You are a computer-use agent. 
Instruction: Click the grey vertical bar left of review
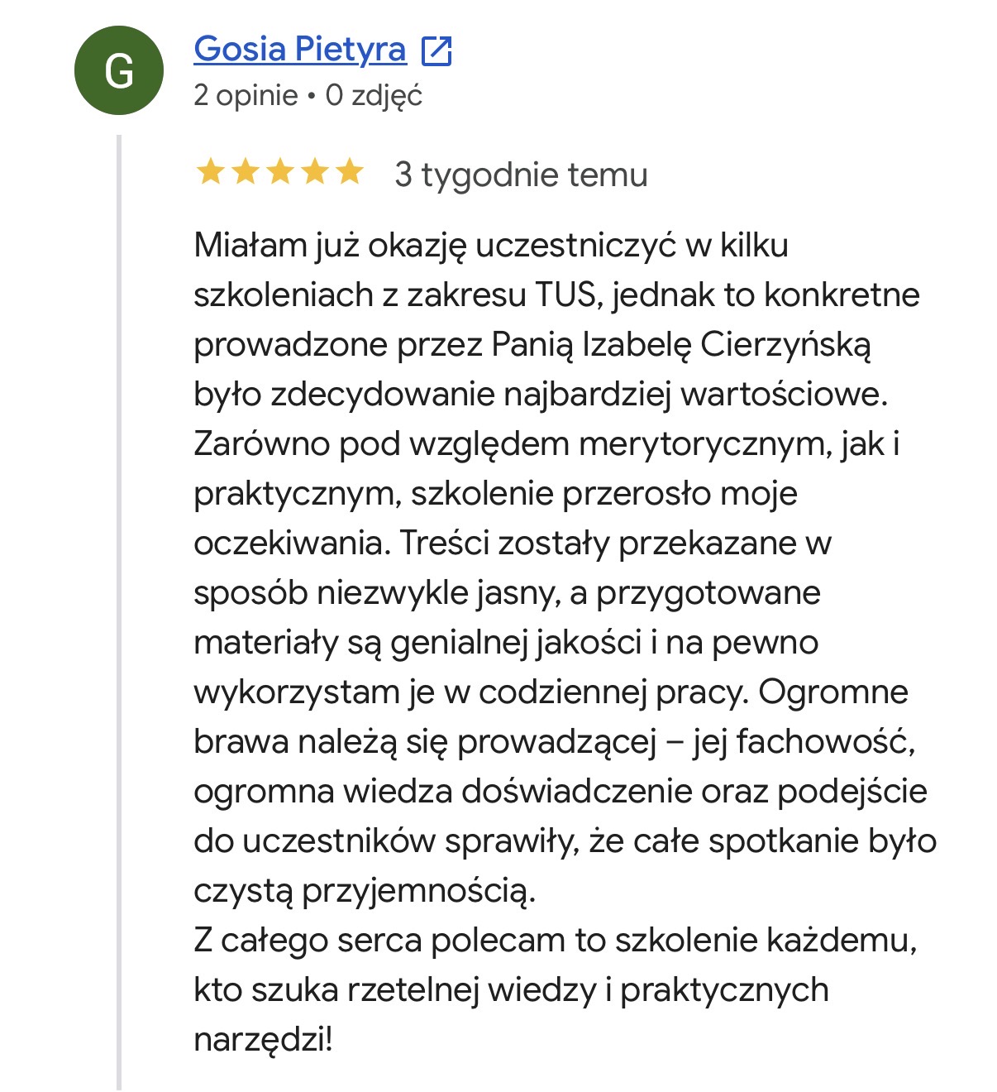tap(119, 612)
